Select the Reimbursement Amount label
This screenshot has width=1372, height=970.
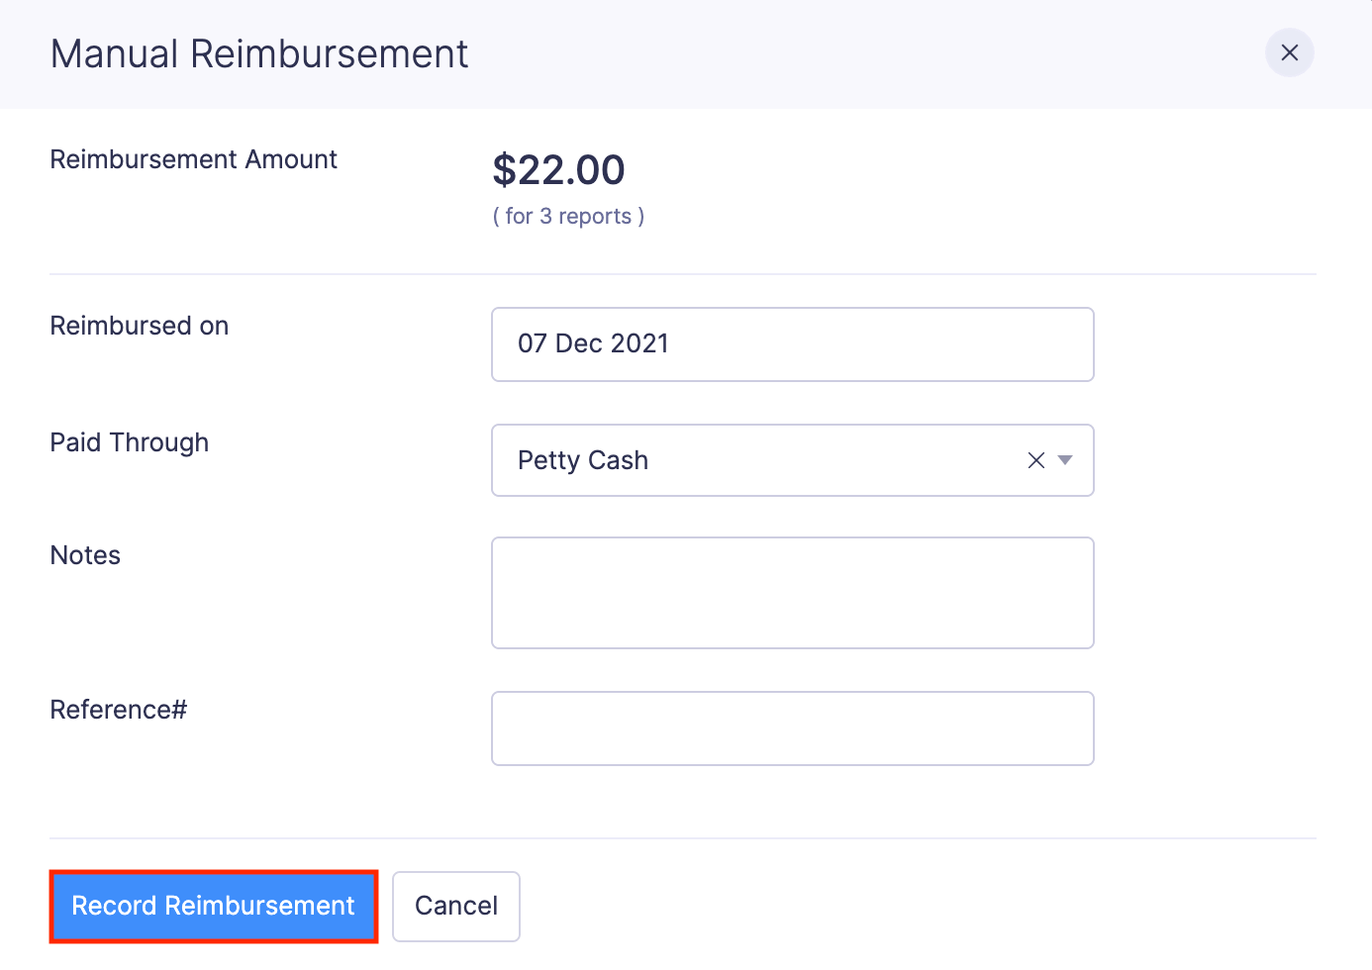[x=193, y=158]
